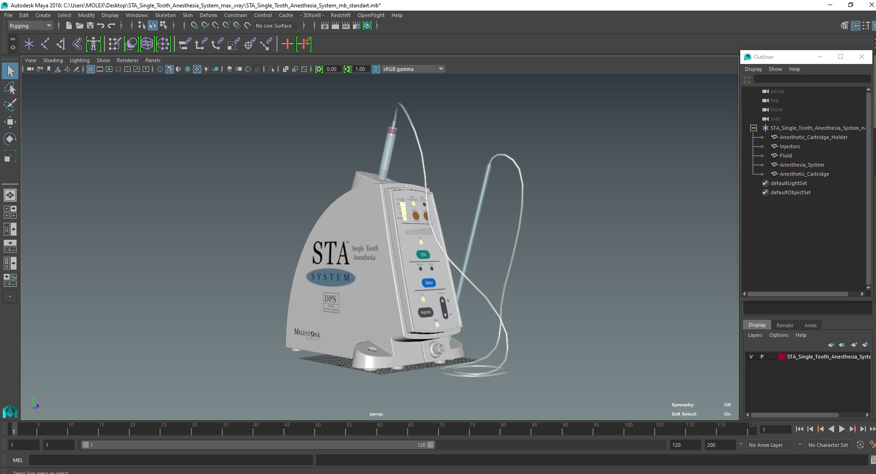Click the HumanIK character shelf icon
The width and height of the screenshot is (876, 474).
coord(93,44)
